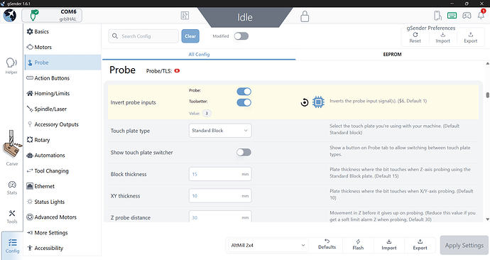Select the Probe settings section
Screen dimensions: 490x260
click(63, 63)
